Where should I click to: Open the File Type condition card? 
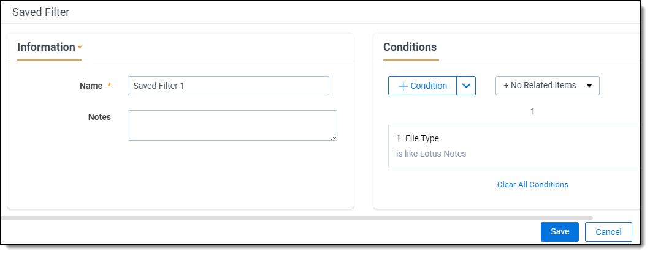(x=515, y=146)
